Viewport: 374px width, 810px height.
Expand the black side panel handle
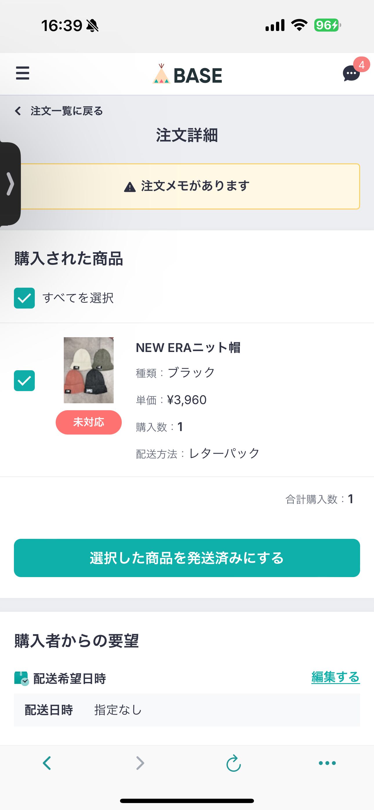pyautogui.click(x=10, y=184)
